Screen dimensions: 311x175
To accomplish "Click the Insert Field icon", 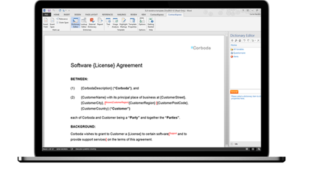I will tap(46, 21).
